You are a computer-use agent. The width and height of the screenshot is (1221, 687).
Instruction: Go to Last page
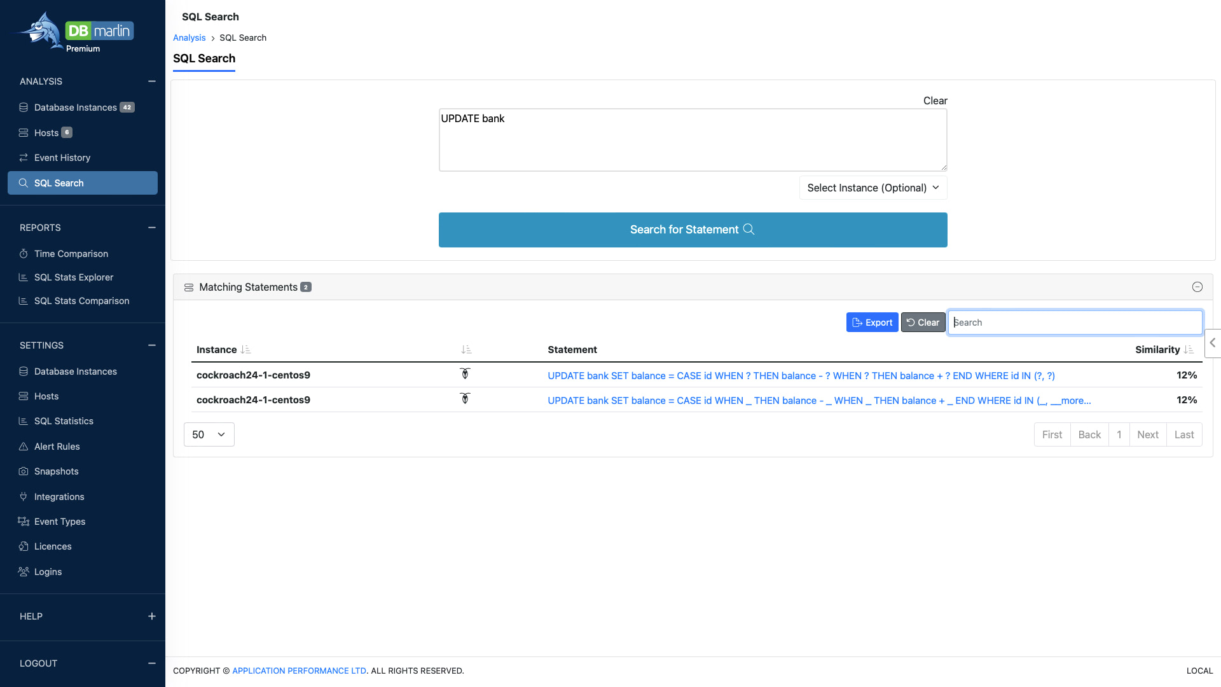coord(1184,434)
